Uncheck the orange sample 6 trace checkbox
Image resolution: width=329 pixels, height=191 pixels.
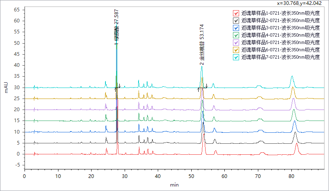236,50
